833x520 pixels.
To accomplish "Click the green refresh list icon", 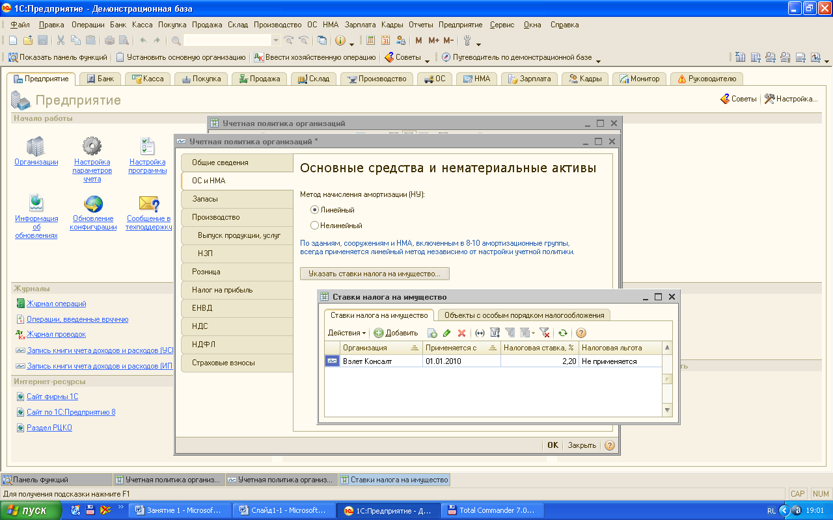I will tap(563, 333).
